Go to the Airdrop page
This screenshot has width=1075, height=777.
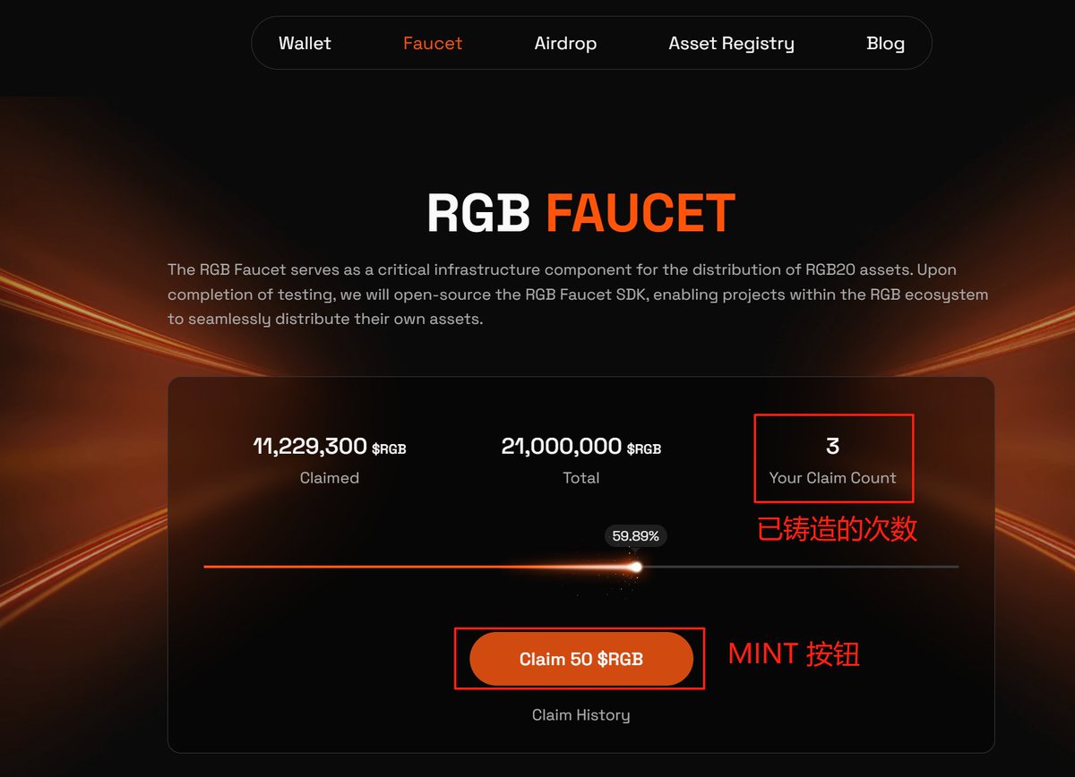565,43
